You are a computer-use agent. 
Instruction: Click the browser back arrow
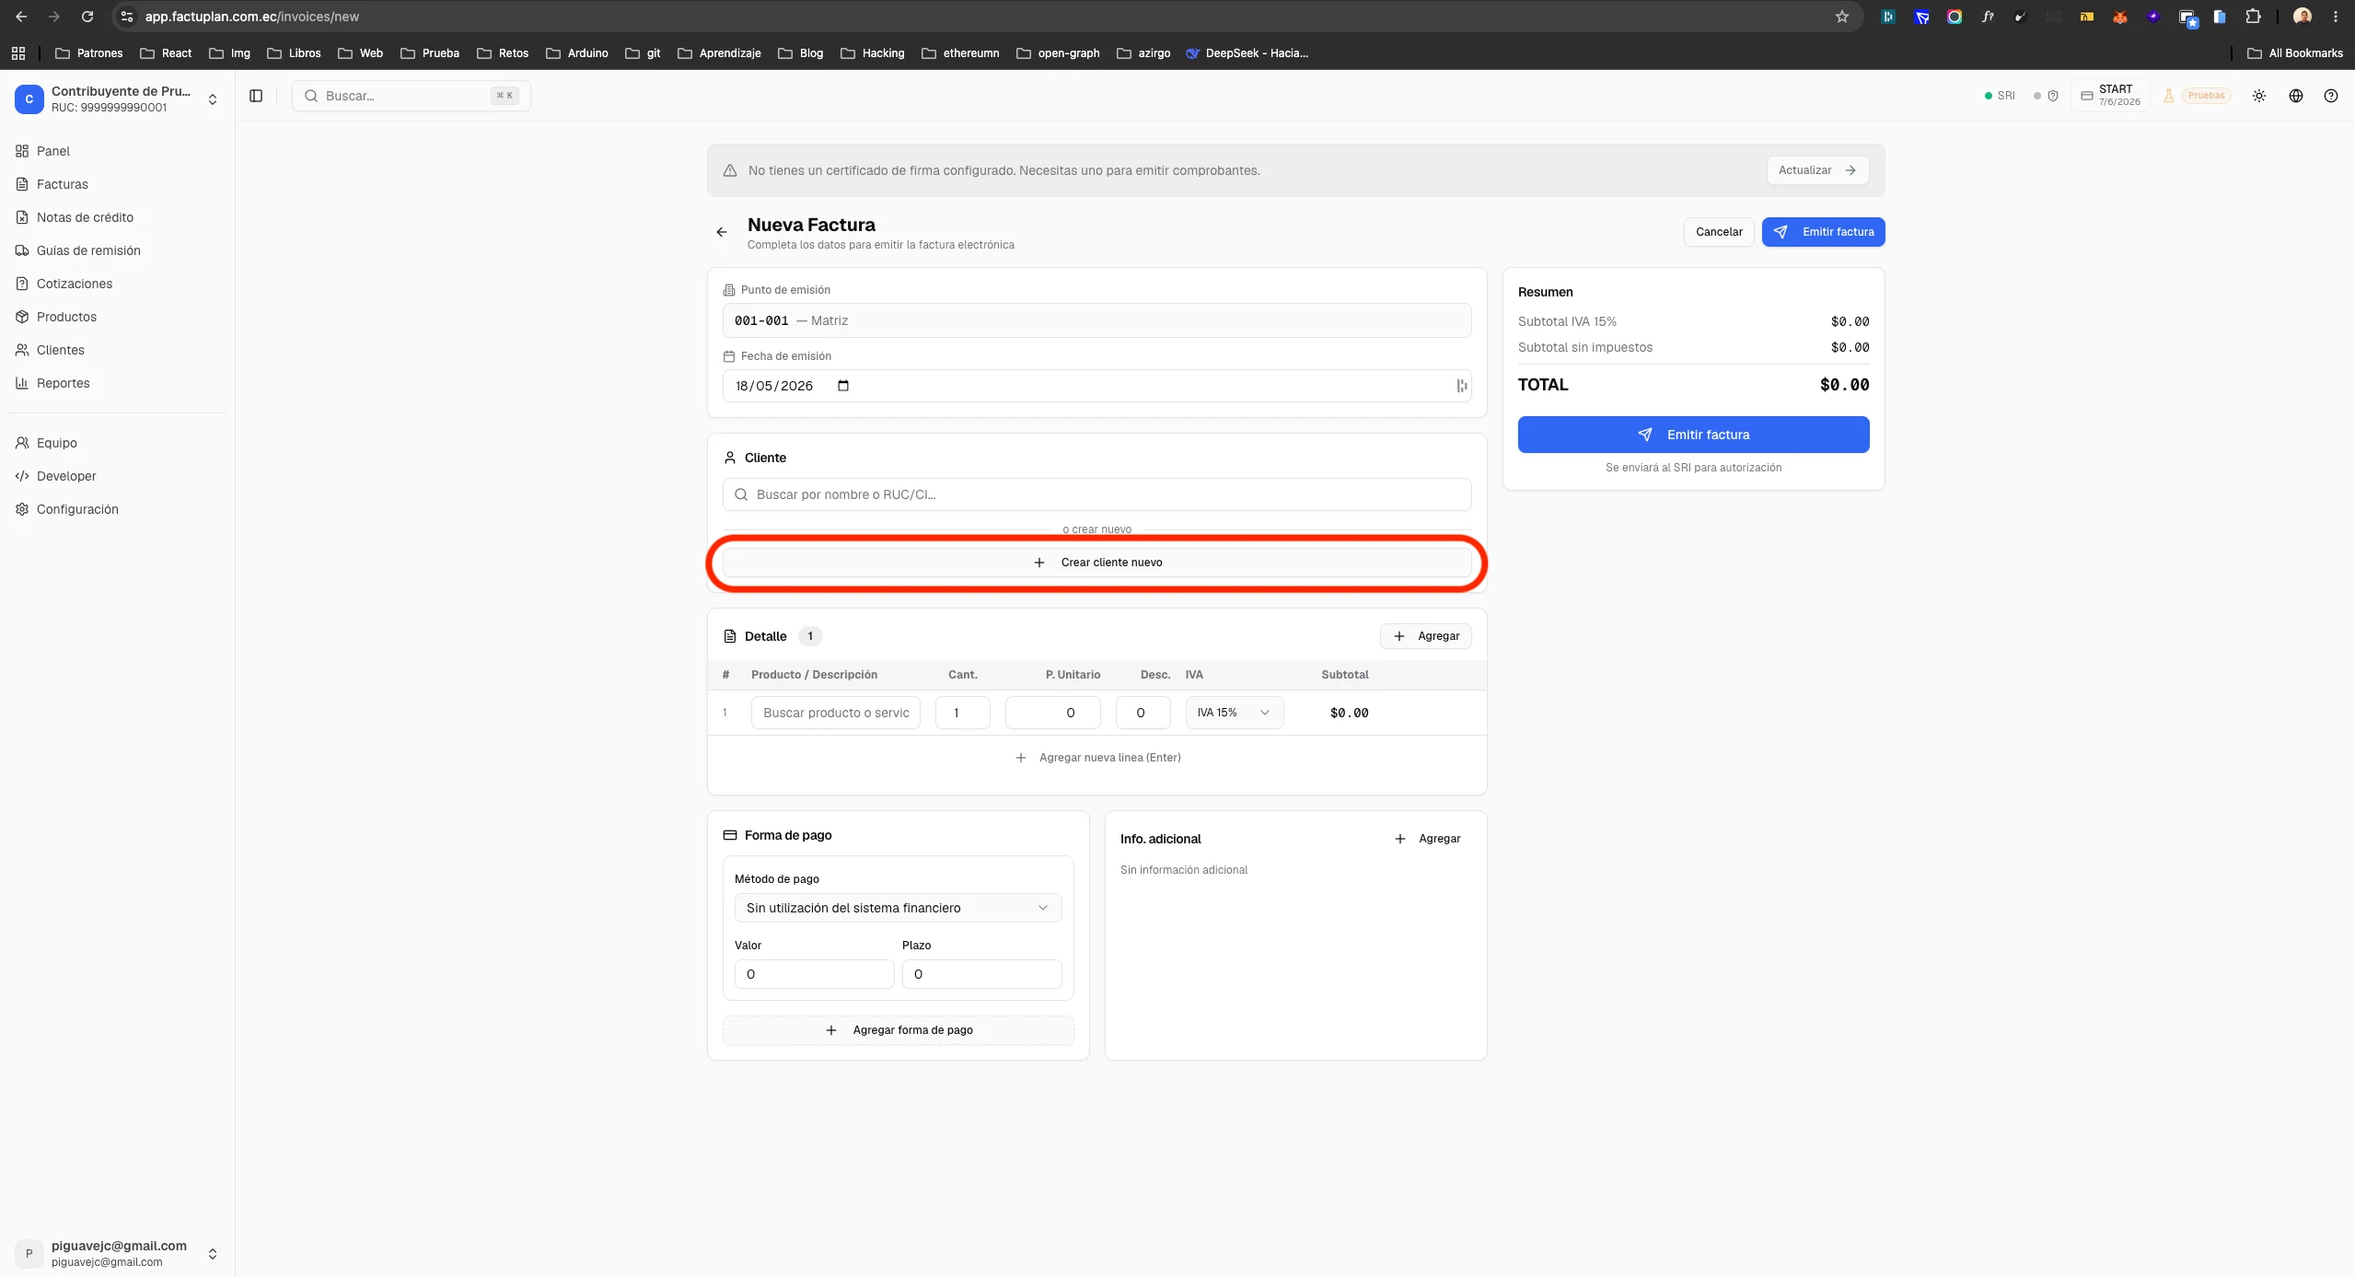click(x=21, y=17)
